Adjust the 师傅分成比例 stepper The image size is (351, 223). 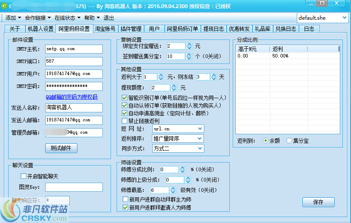(182, 170)
